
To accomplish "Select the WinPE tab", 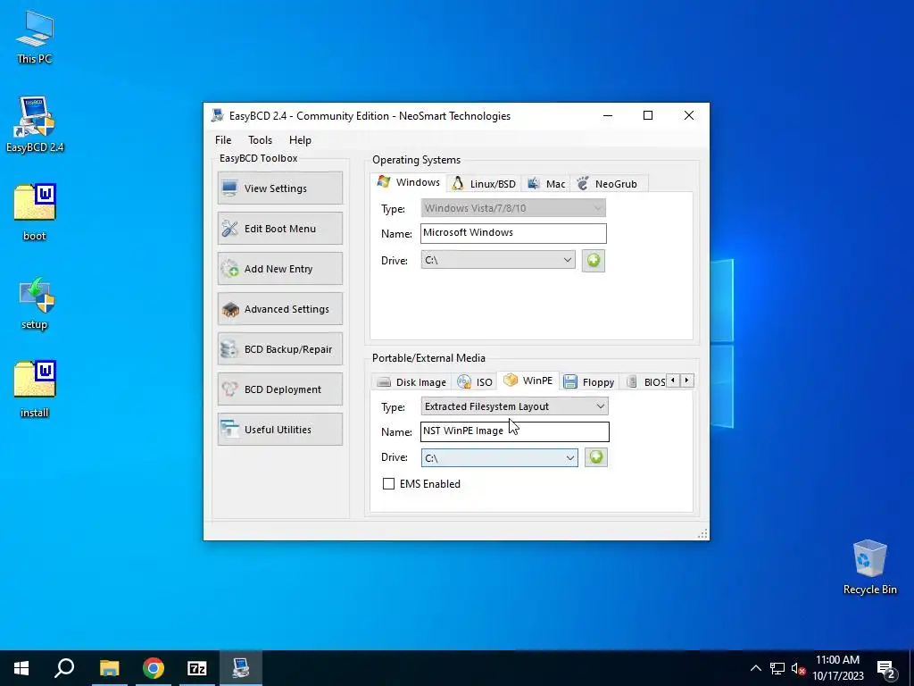I will [x=528, y=381].
